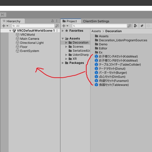Select 食器セット(Tableware) prefab
Viewport: 152px width, 152px height.
[x=112, y=85]
